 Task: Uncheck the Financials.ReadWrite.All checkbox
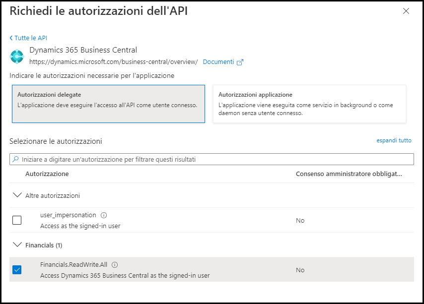point(17,270)
